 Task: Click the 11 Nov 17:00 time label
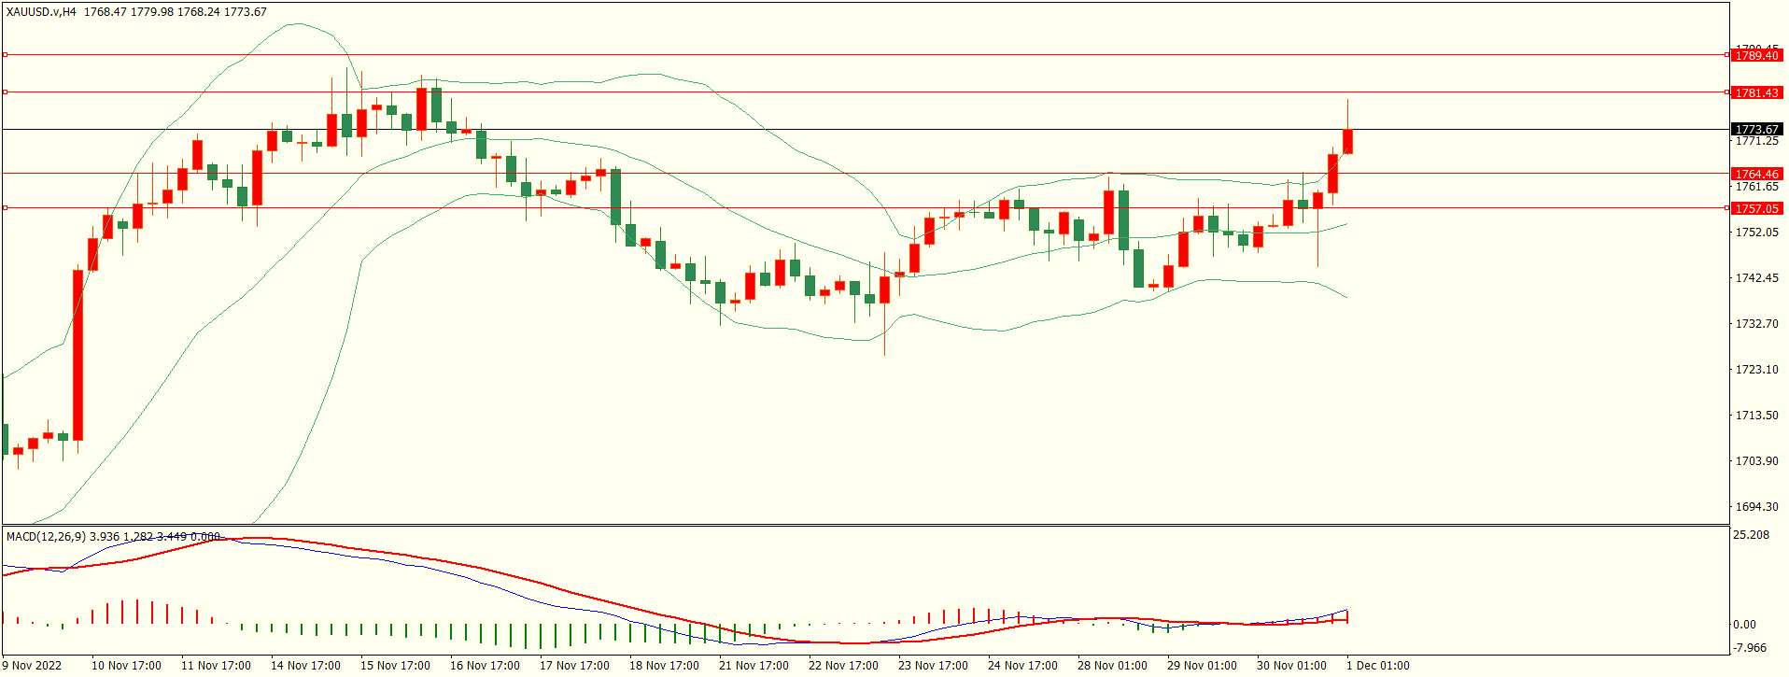(x=216, y=666)
